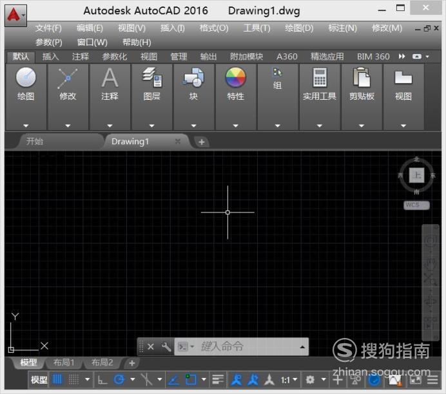Expand the 特性 panel dropdown arrow
The image size is (446, 394).
click(235, 126)
